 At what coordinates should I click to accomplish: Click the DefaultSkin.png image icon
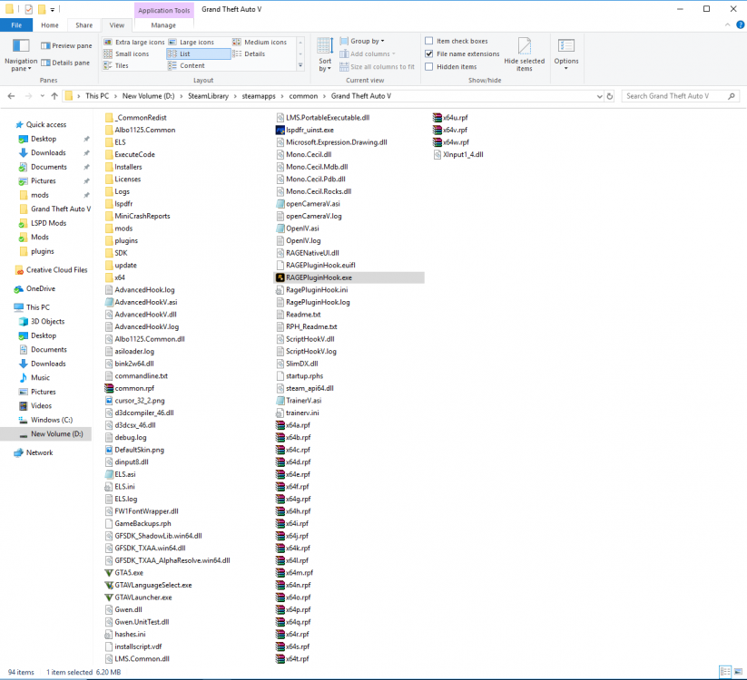pyautogui.click(x=109, y=450)
